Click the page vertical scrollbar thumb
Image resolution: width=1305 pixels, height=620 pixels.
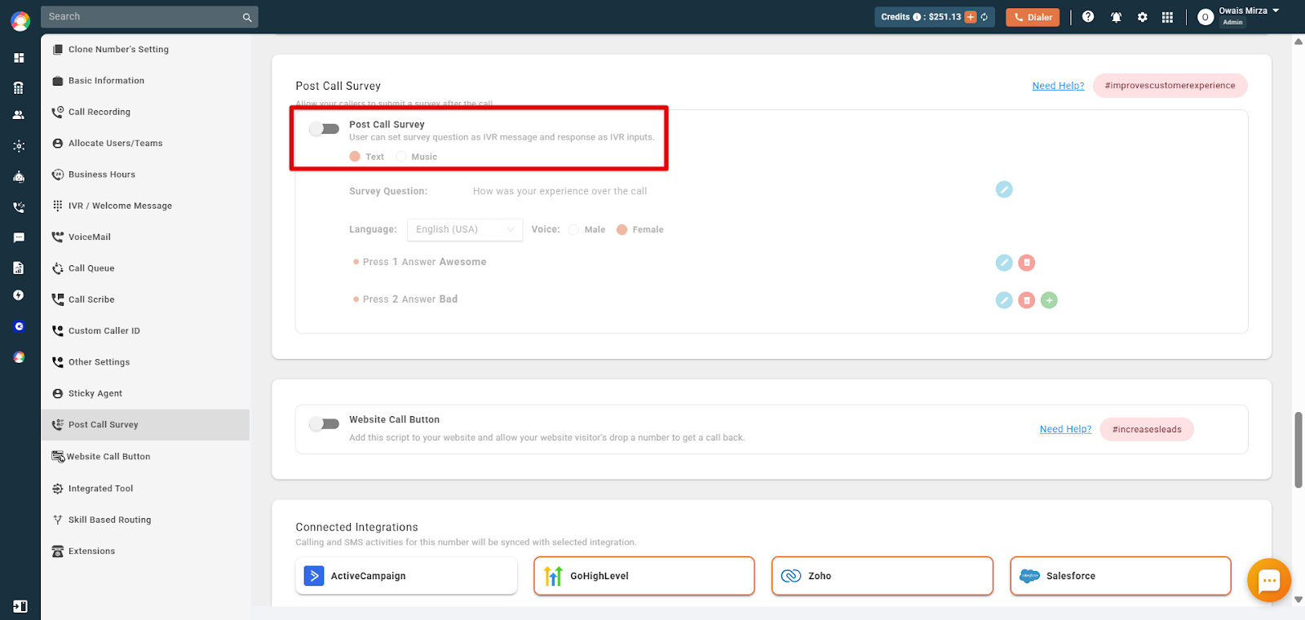pos(1298,450)
